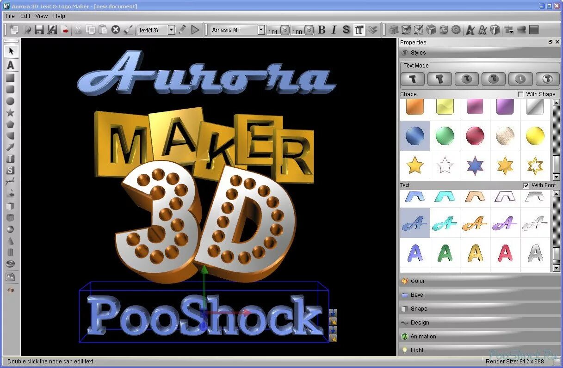Click Text list scrollbar up arrow
Screen dimensions: 563x368
[557, 193]
